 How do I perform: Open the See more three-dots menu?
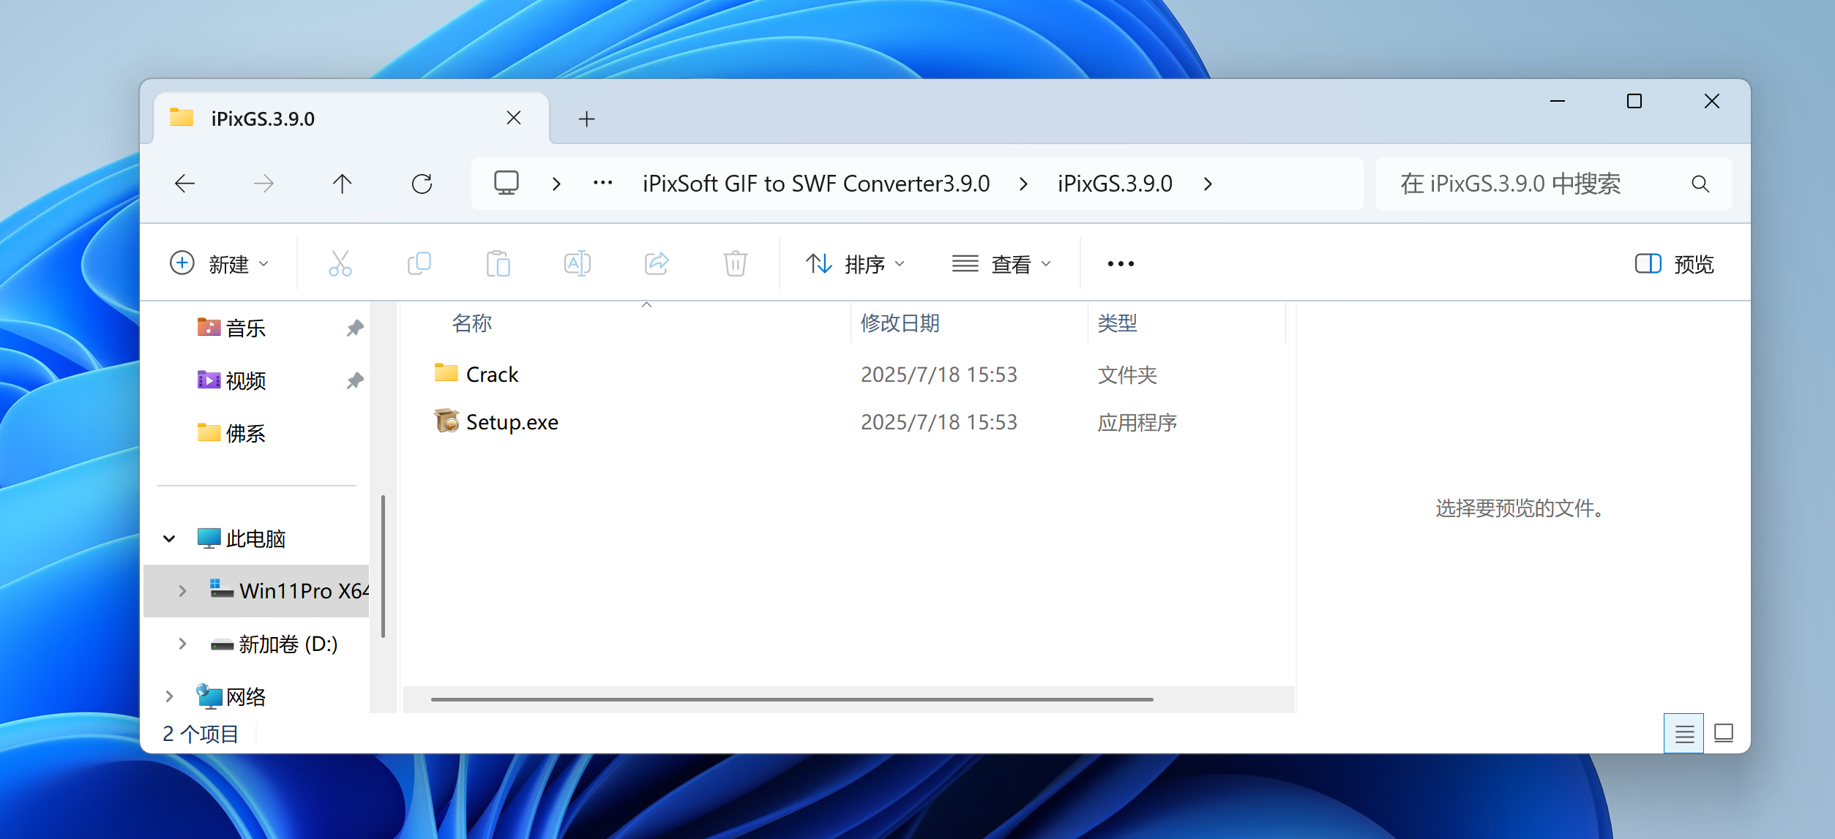coord(1121,263)
